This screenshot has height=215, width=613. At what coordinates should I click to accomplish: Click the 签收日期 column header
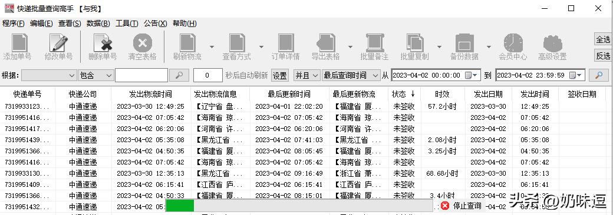[x=582, y=94]
